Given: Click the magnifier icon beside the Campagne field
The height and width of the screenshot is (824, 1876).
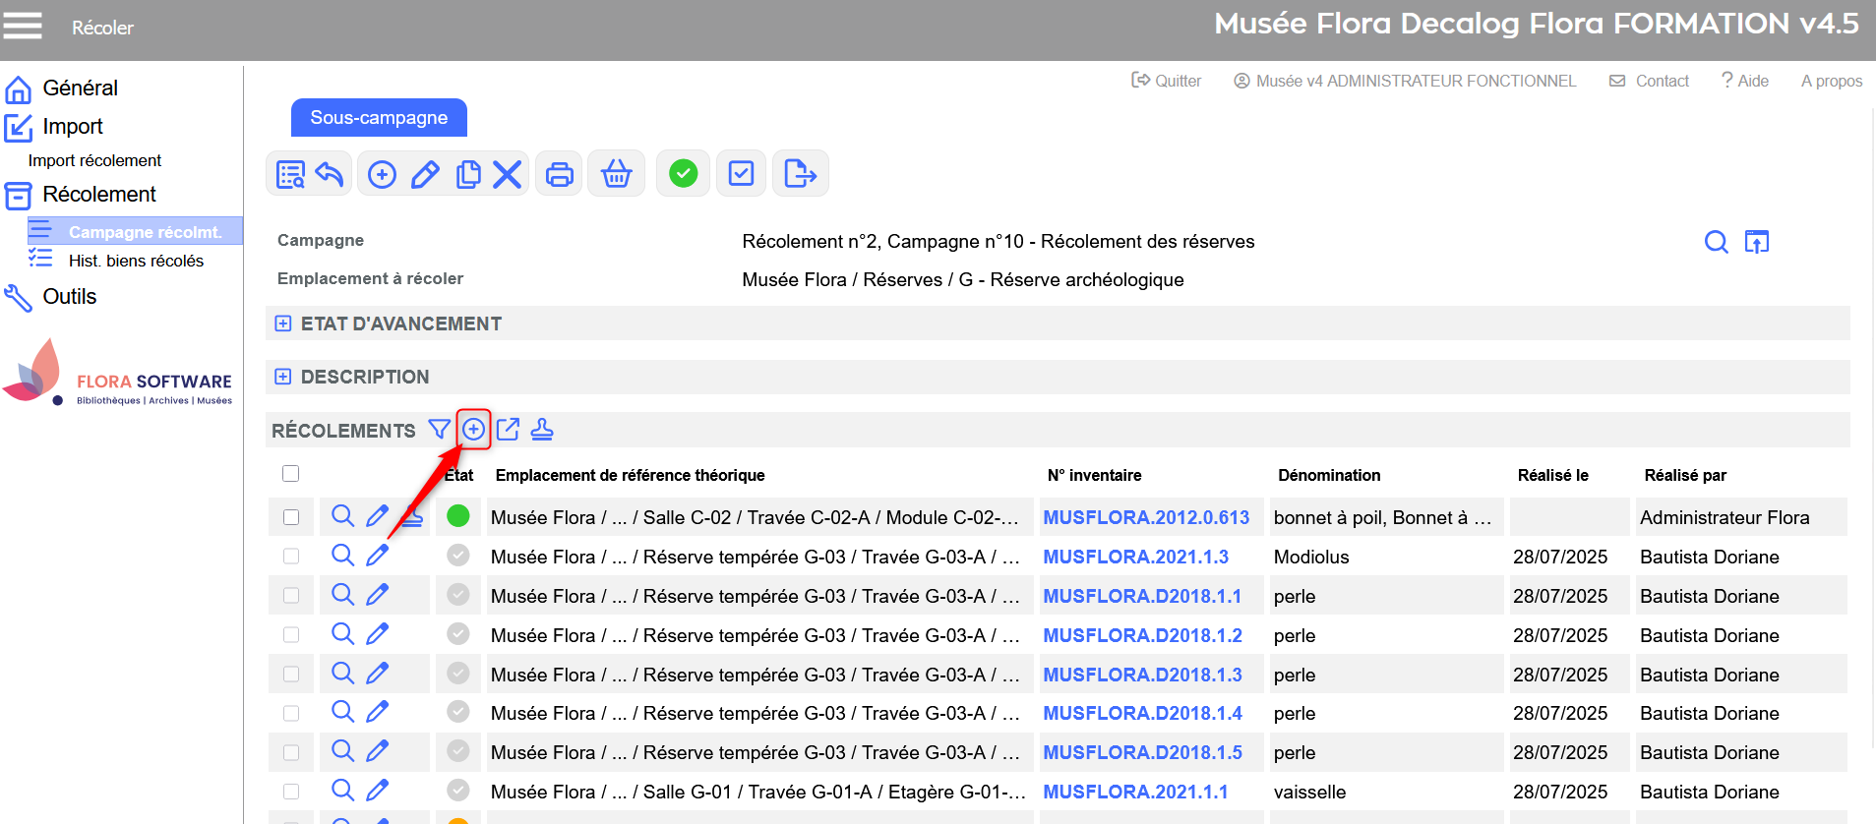Looking at the screenshot, I should (1716, 242).
